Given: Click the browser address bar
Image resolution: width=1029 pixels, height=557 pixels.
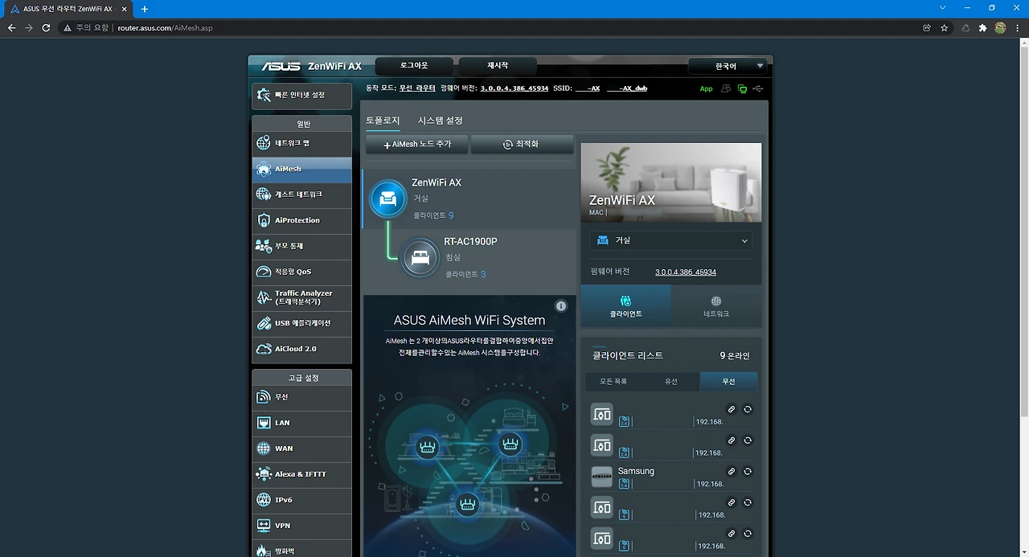Looking at the screenshot, I should click(x=514, y=27).
